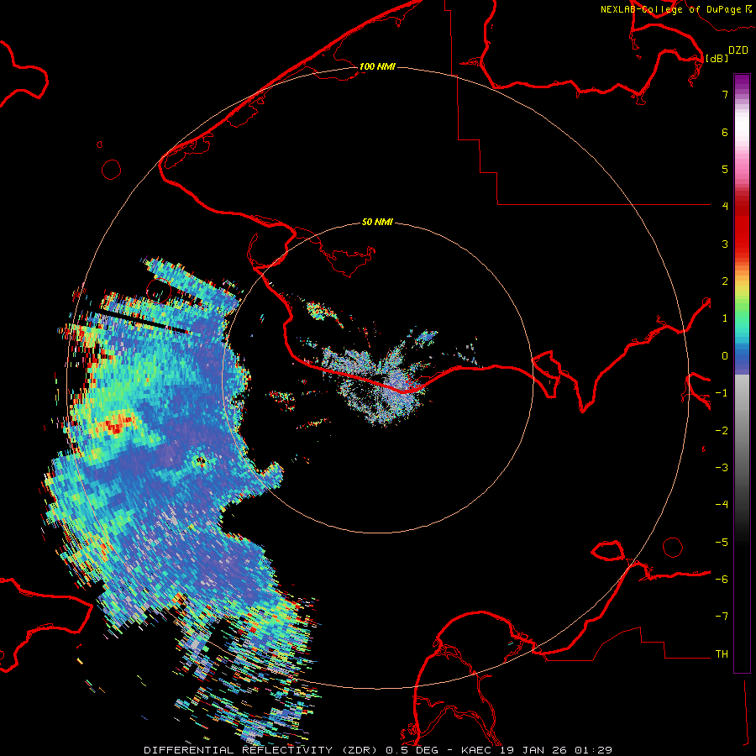Click the '5' value on the color scale
Screen dimensions: 756x756
[725, 169]
